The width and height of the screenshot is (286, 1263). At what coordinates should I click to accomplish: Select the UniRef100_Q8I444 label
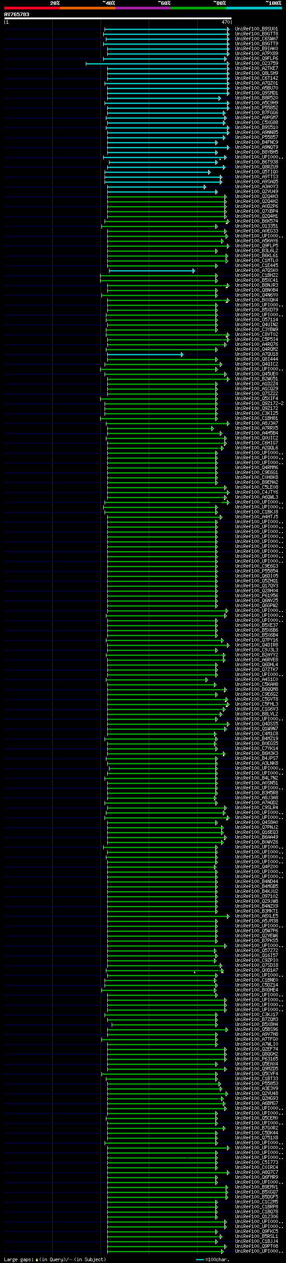tap(256, 359)
